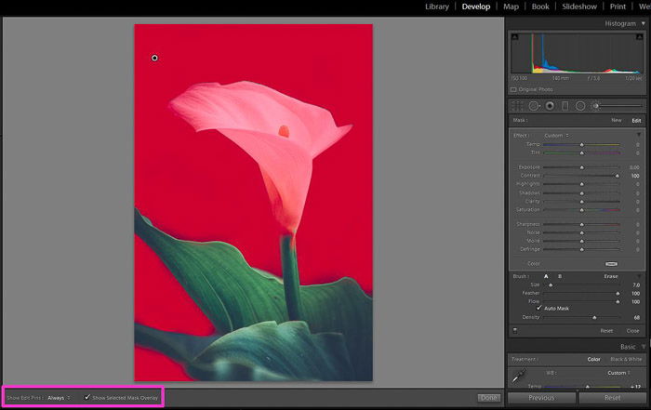This screenshot has width=651, height=410.
Task: Switch brush to Erase mode
Action: 610,276
